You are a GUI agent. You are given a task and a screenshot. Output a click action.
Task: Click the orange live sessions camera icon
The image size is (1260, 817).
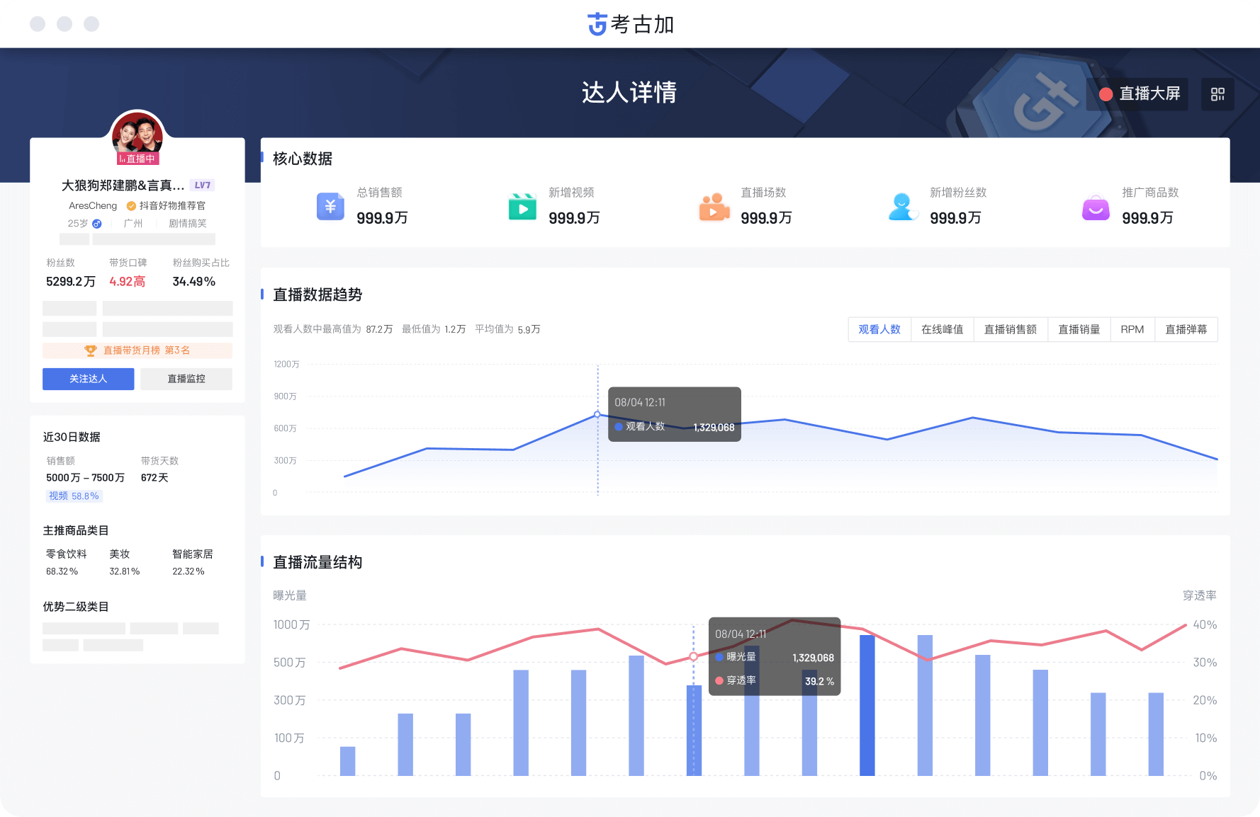714,207
